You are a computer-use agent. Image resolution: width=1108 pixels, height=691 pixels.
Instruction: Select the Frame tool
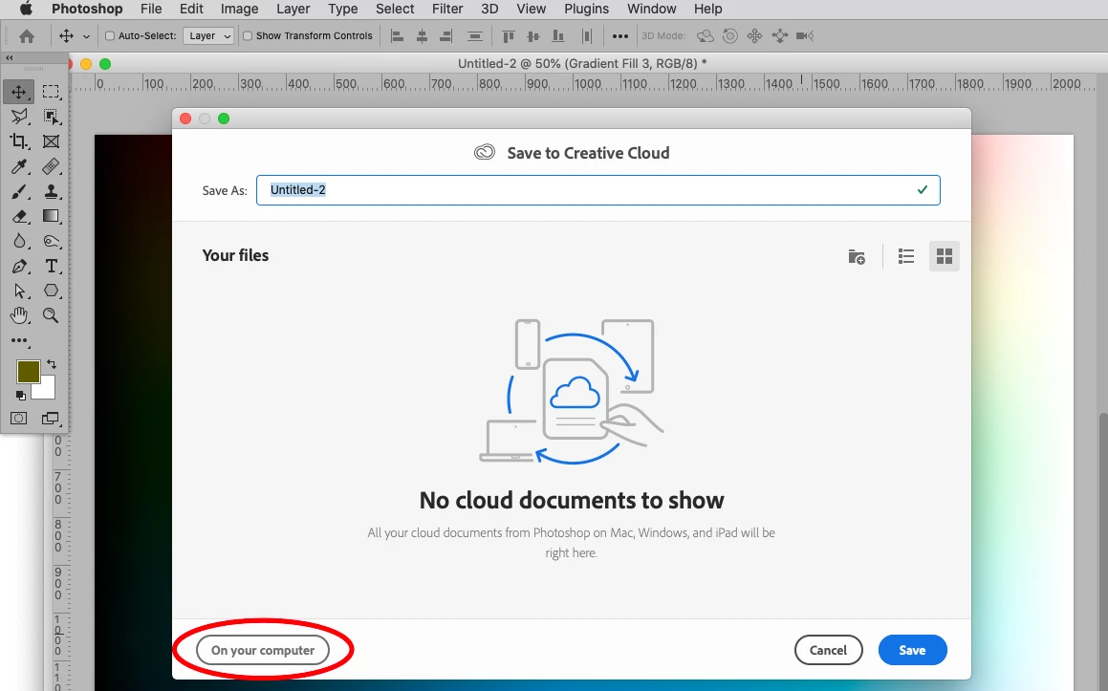pyautogui.click(x=50, y=141)
